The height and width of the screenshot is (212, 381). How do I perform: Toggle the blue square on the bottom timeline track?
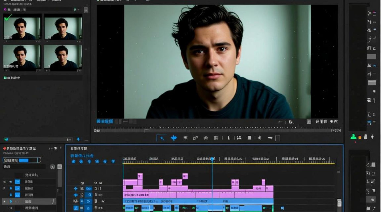[76, 208]
